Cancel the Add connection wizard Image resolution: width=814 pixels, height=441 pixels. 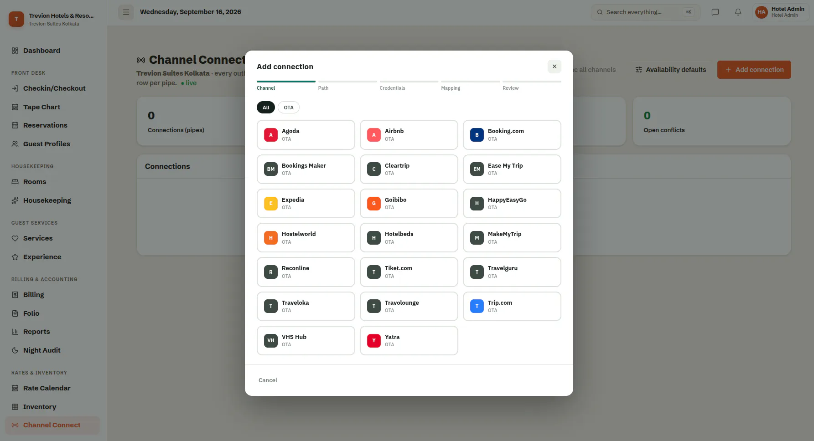pyautogui.click(x=268, y=380)
